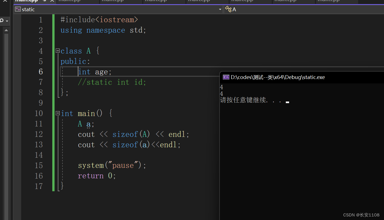The width and height of the screenshot is (384, 220).
Task: Click the console window icon in static.exe title bar
Action: 226,77
